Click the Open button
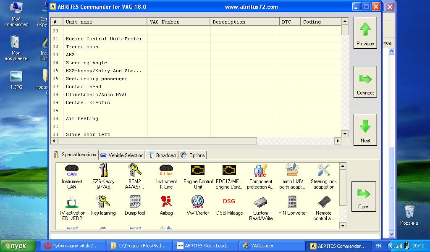 click(364, 197)
